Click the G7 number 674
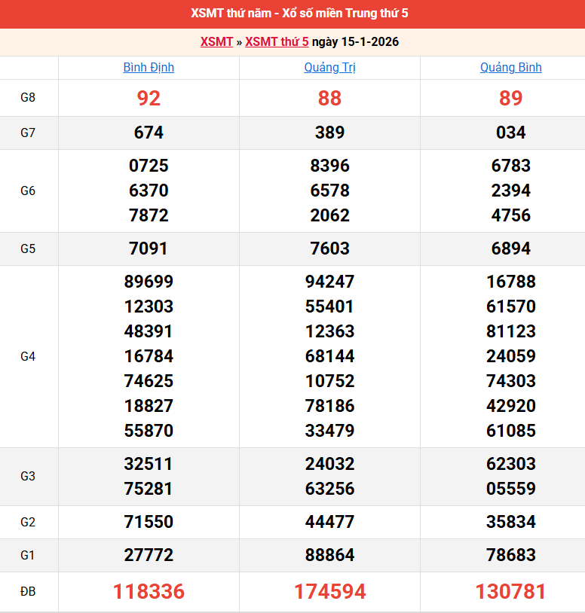Viewport: 585px width, 613px height. point(149,133)
